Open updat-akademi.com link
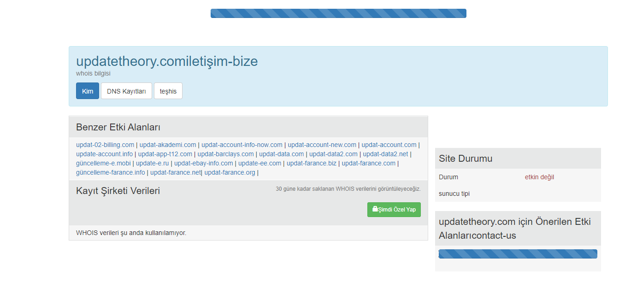Screen dimensions: 625x288 [x=168, y=145]
